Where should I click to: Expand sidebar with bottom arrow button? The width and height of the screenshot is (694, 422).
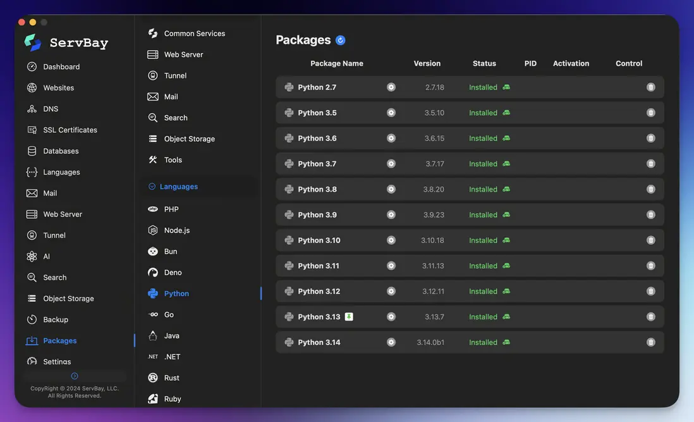tap(75, 376)
